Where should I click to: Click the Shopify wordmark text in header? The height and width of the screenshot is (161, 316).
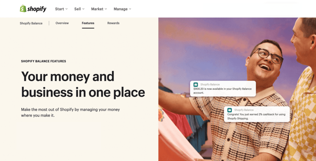coord(37,9)
